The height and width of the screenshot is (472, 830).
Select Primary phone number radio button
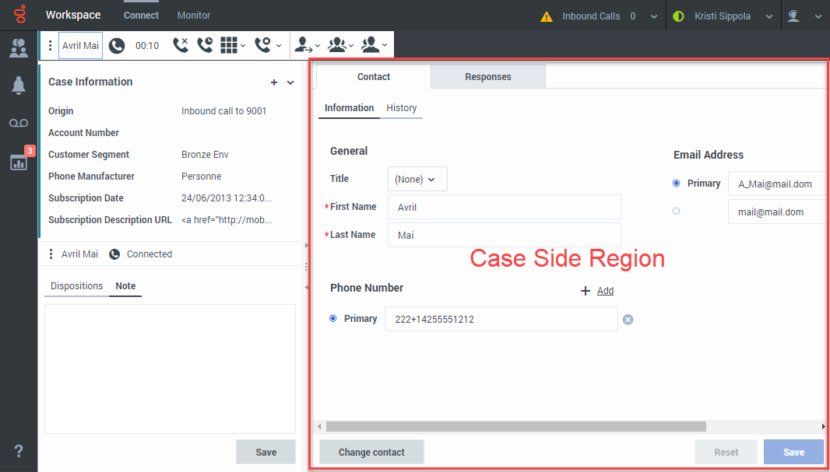pyautogui.click(x=333, y=319)
